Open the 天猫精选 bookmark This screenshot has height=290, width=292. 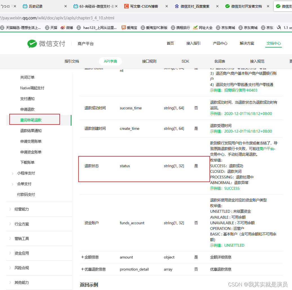coord(21,28)
